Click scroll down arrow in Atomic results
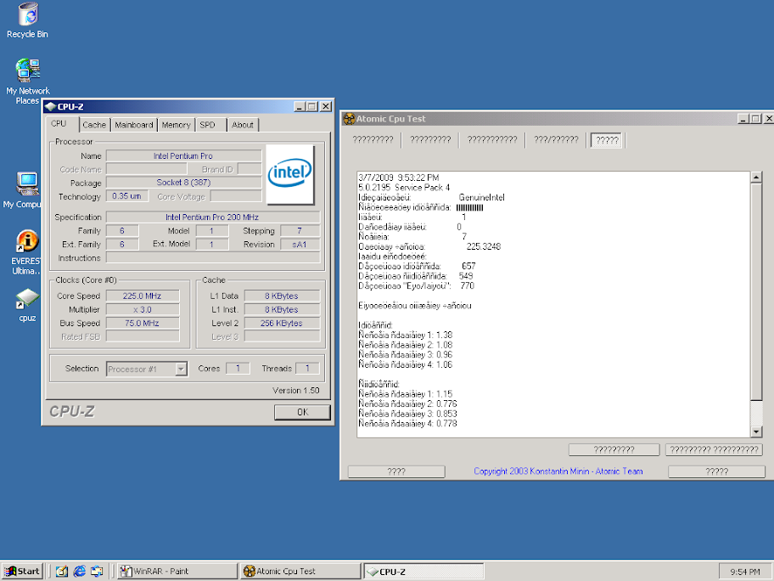This screenshot has height=581, width=774. pyautogui.click(x=756, y=432)
